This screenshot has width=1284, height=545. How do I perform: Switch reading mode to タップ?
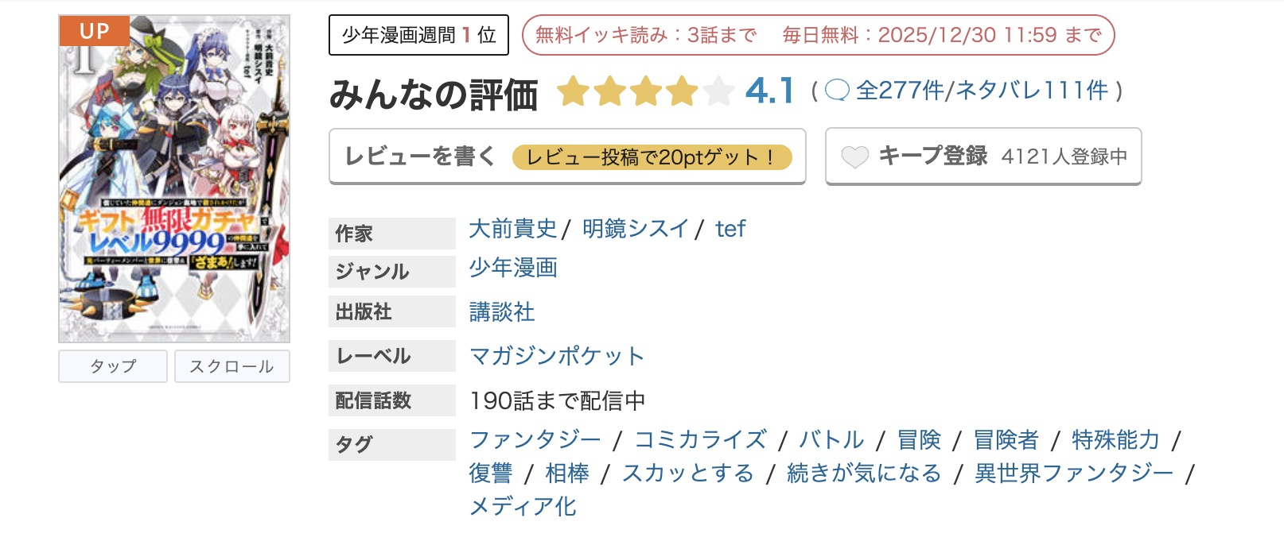click(112, 366)
